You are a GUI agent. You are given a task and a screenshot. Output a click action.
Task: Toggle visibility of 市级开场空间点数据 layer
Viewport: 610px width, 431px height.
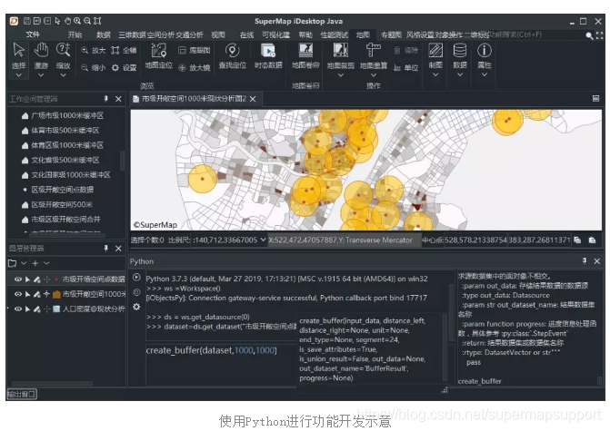click(18, 279)
